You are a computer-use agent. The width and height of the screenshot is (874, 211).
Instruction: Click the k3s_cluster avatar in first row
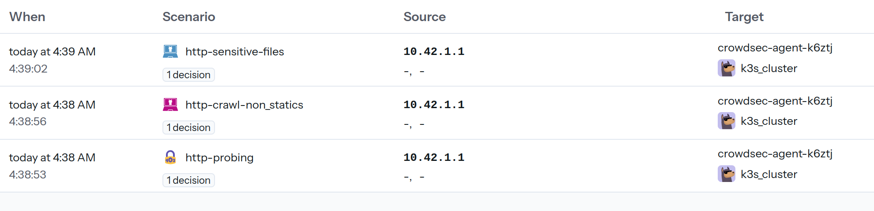(x=727, y=68)
